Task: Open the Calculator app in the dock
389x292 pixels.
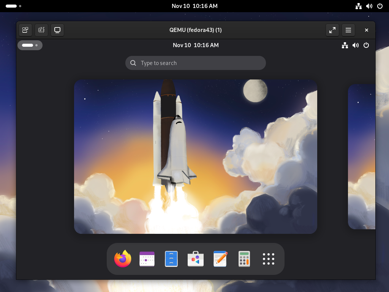Action: [x=244, y=259]
